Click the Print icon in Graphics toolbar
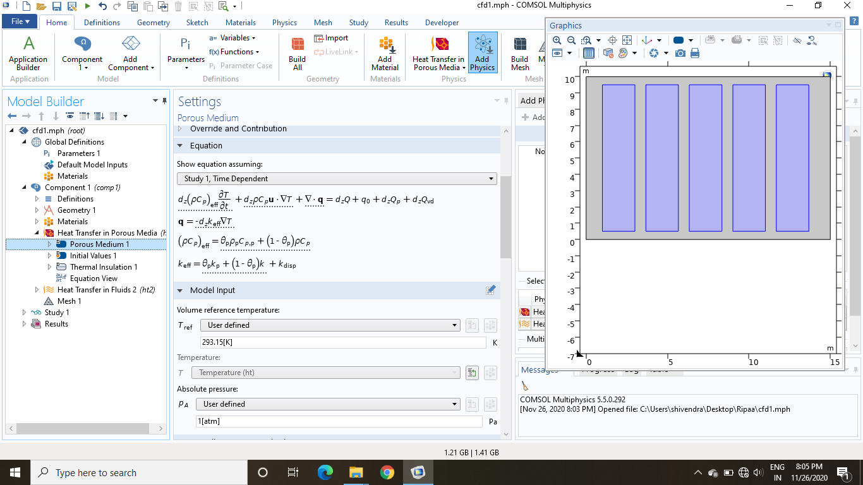Image resolution: width=863 pixels, height=485 pixels. tap(695, 54)
